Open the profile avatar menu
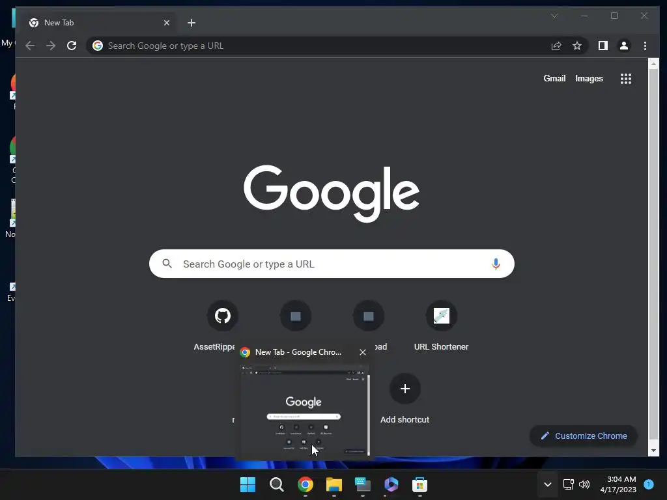Screen dimensions: 667x500 coord(623,46)
